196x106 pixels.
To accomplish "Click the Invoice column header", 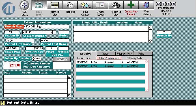I will [61, 73].
